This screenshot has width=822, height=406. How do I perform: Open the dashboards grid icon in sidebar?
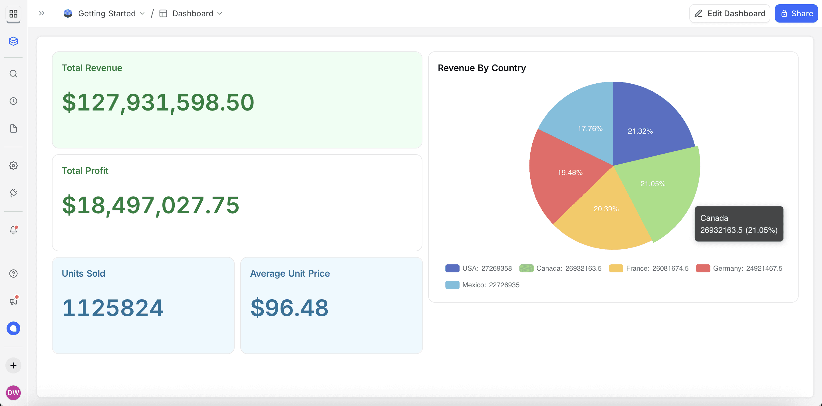click(13, 14)
